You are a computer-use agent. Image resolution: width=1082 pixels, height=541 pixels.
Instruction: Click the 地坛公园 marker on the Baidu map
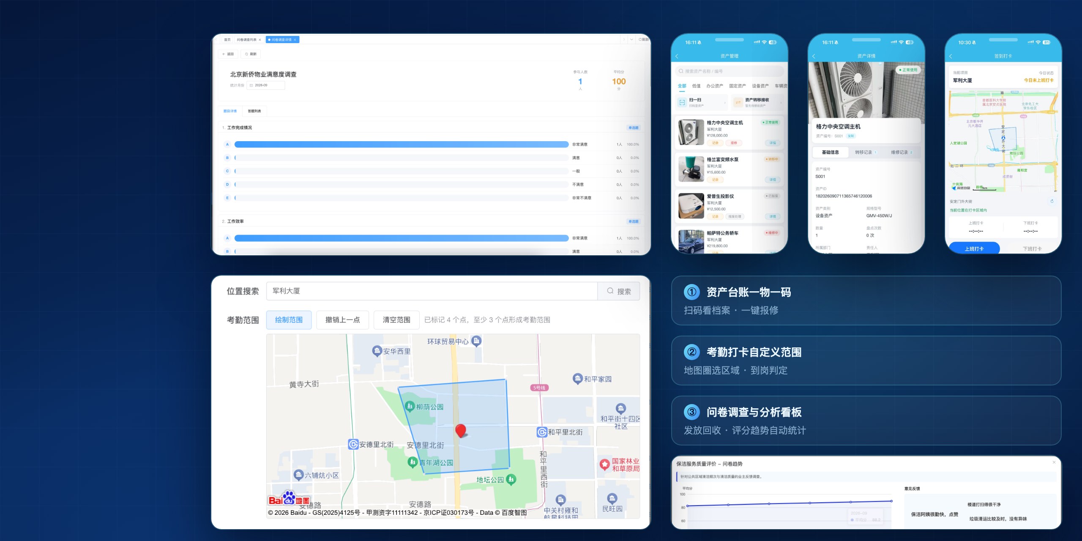[x=511, y=479]
